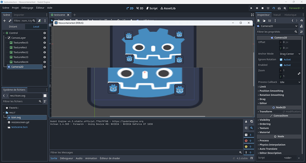Image resolution: width=306 pixels, height=163 pixels.
Task: Toggle visibility of CanvasLayer
Action: click(x=44, y=38)
